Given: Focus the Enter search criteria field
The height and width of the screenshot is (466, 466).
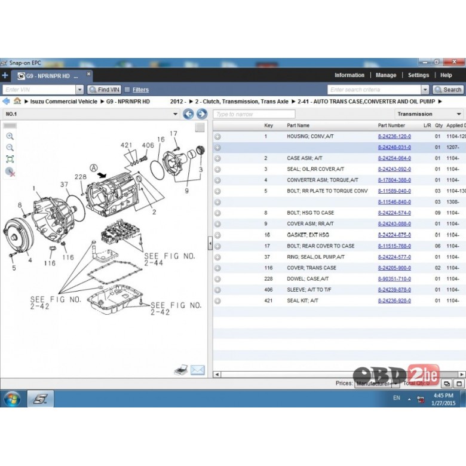Looking at the screenshot, I should tap(375, 90).
